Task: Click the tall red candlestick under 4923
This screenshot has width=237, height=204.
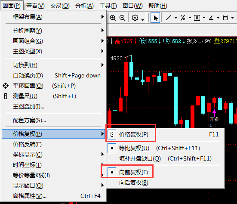Action: tap(126, 79)
